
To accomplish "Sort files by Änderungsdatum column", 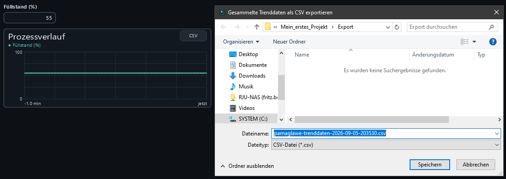I will 433,55.
